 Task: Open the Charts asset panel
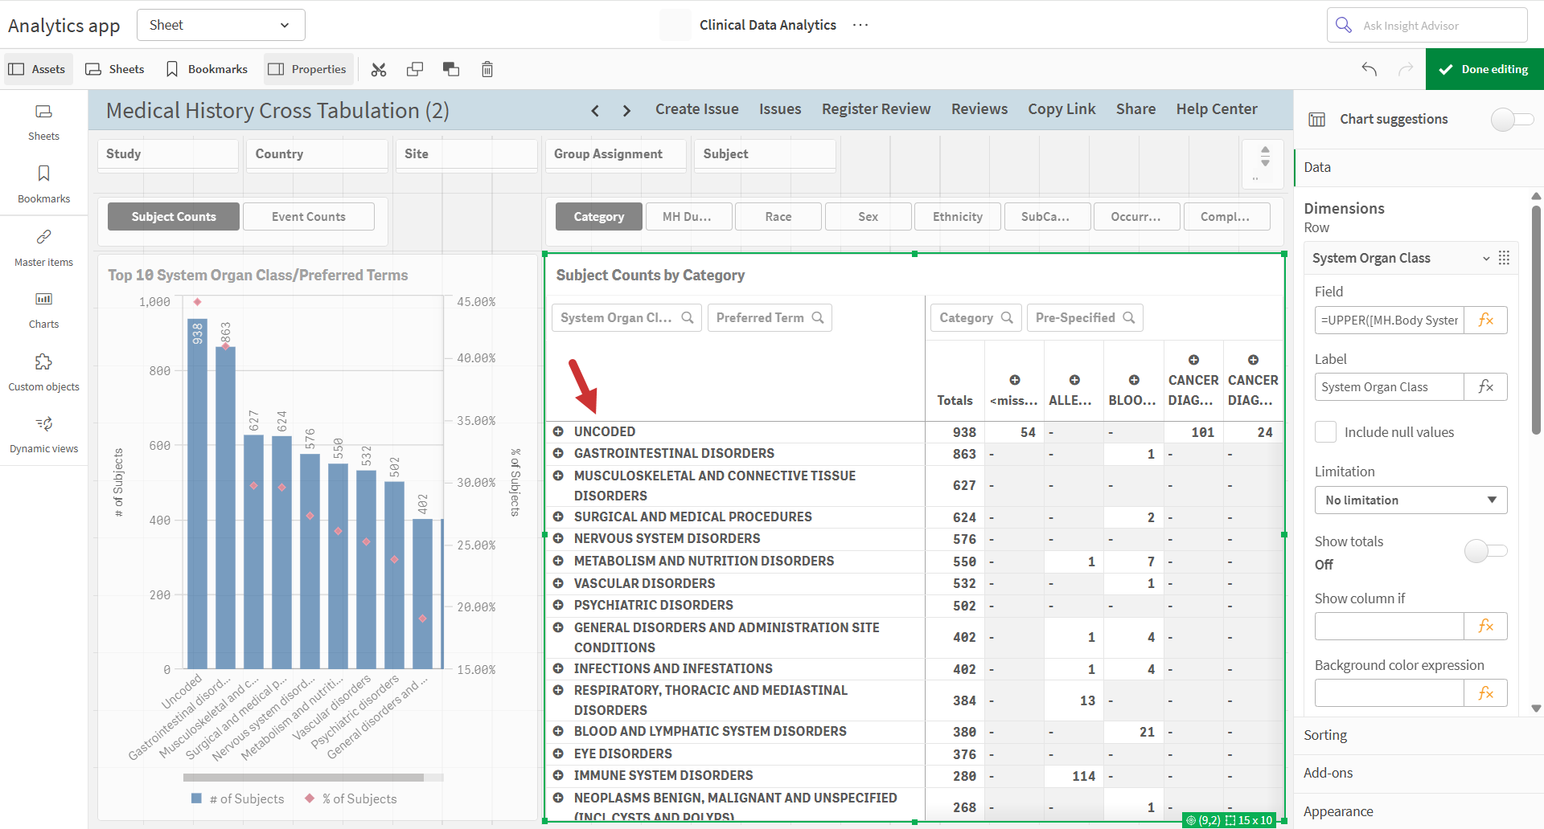pos(43,310)
